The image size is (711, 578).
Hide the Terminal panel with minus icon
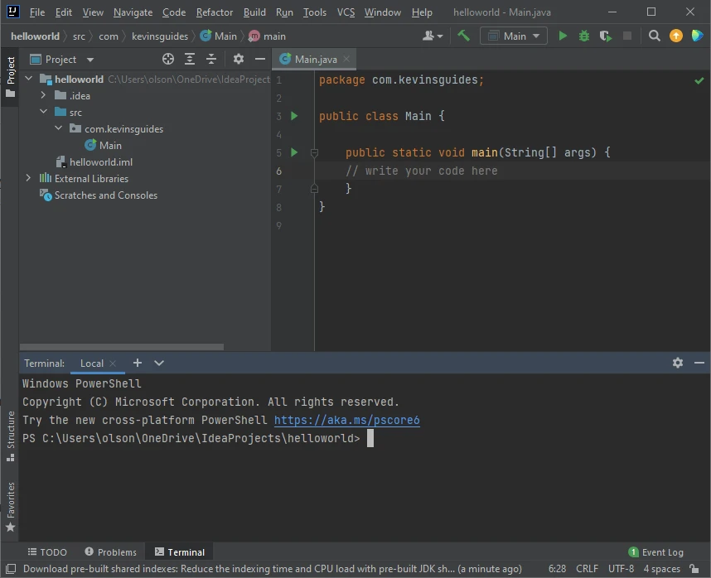click(699, 363)
